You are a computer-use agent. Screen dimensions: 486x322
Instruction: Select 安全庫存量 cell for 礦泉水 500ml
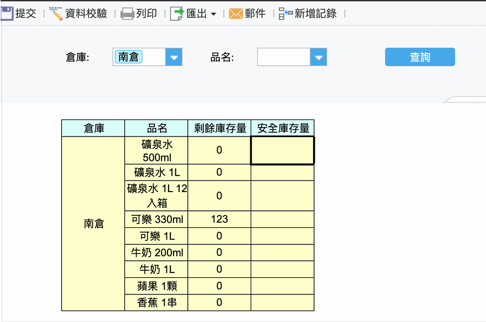tap(282, 150)
